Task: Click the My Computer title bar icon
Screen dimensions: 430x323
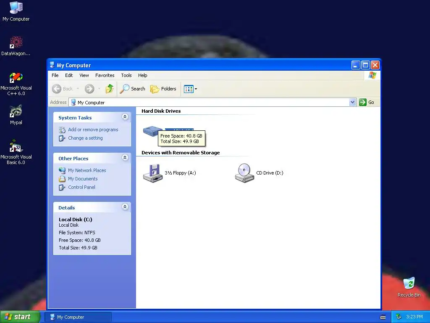Action: pos(52,65)
